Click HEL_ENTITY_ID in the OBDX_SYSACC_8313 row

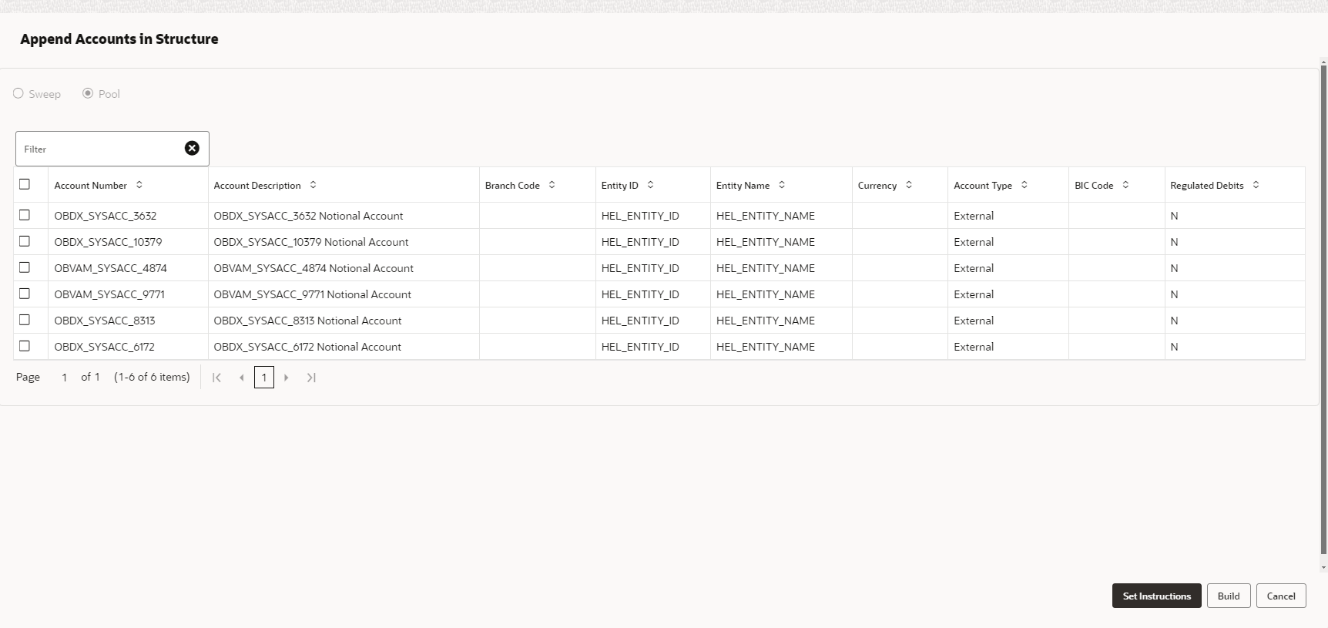pyautogui.click(x=640, y=321)
